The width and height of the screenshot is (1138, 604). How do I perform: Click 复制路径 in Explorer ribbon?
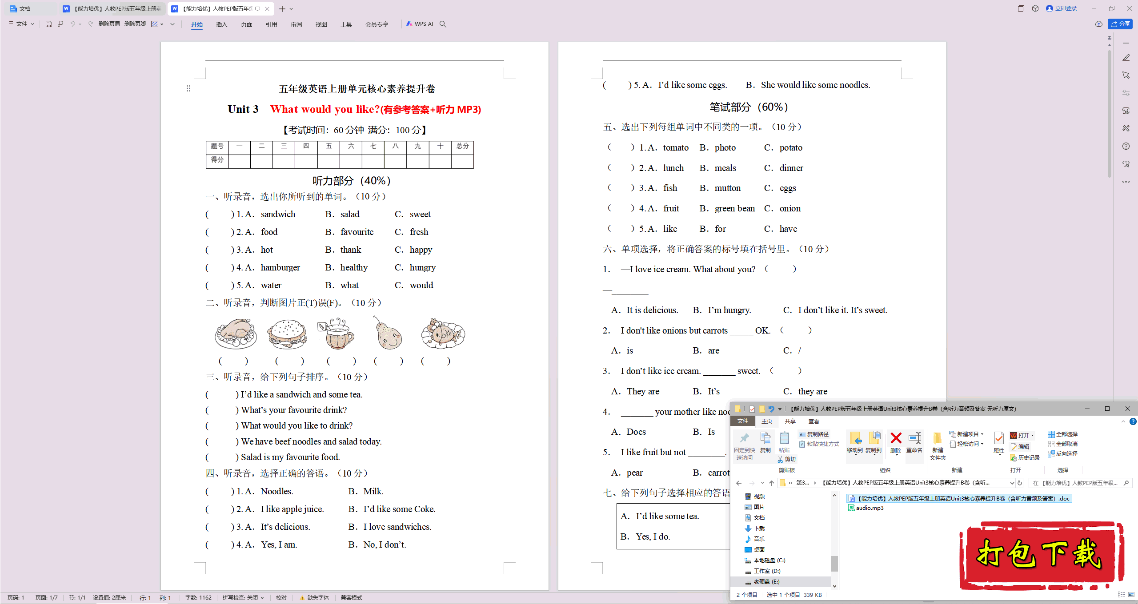pyautogui.click(x=813, y=434)
